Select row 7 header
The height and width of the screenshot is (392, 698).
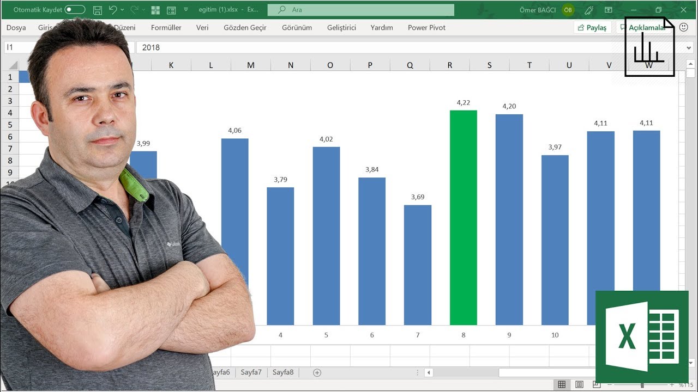9,149
